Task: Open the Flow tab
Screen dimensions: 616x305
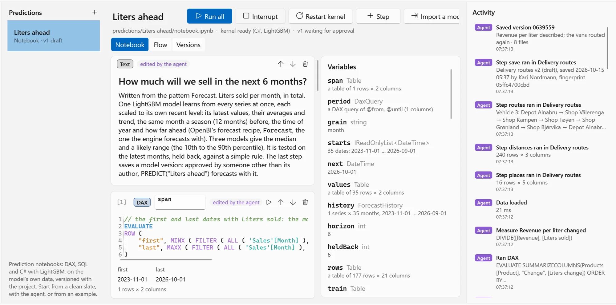Action: pyautogui.click(x=160, y=45)
